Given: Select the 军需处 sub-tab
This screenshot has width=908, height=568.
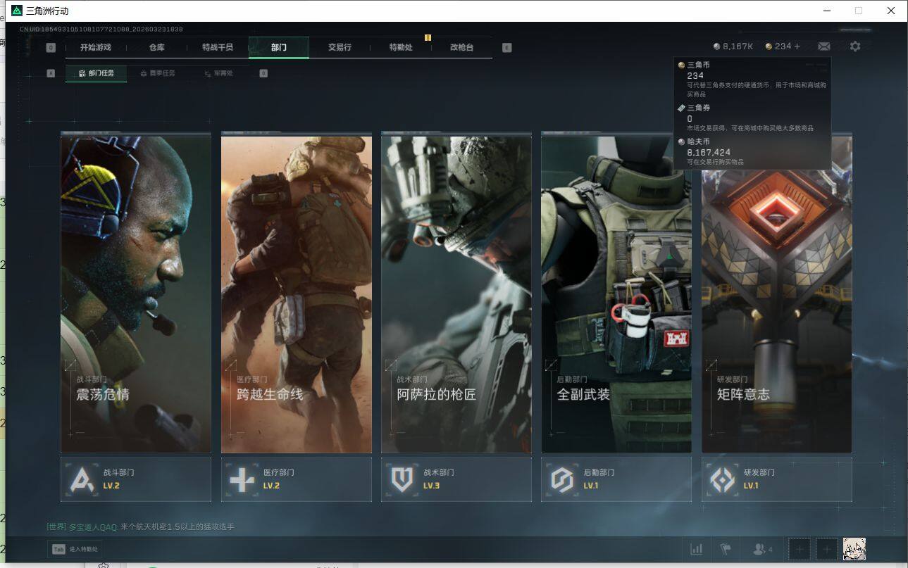Looking at the screenshot, I should 218,72.
